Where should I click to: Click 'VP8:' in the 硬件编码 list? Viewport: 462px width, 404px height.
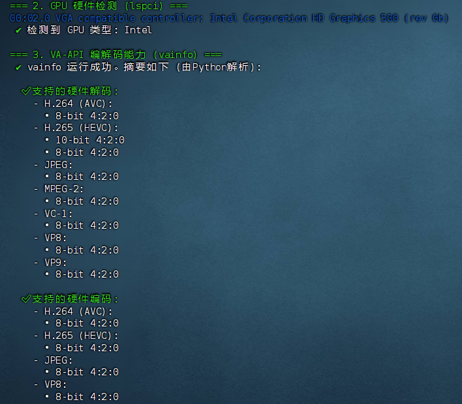point(55,384)
